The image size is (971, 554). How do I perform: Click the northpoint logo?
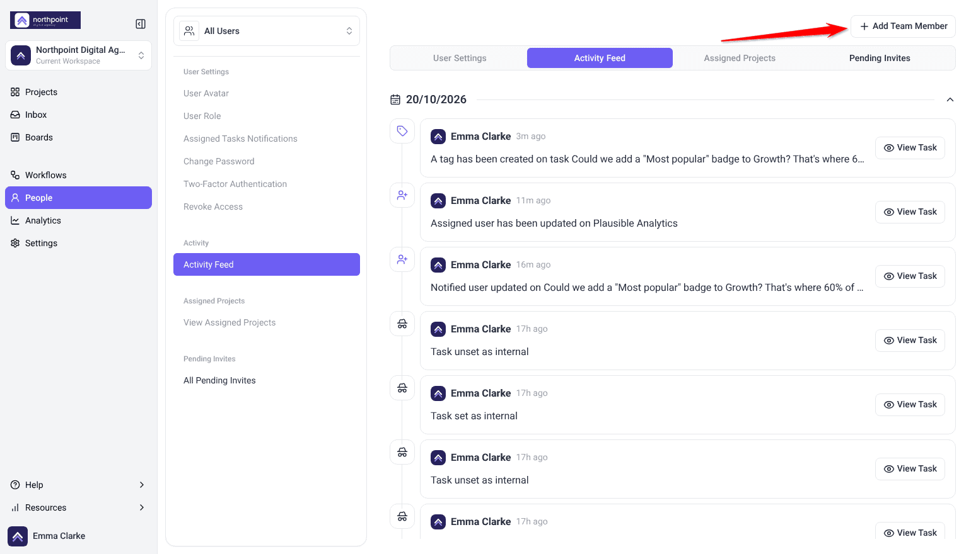pos(45,20)
